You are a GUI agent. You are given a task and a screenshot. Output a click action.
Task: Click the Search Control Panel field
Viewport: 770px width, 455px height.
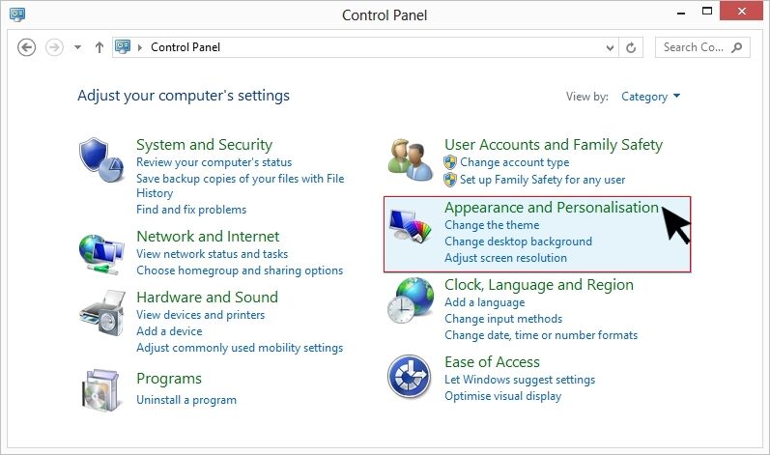pyautogui.click(x=702, y=47)
